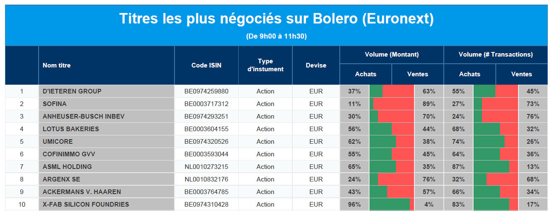Click ISIN code BE0003593044
Image resolution: width=552 pixels, height=215 pixels.
(x=206, y=154)
